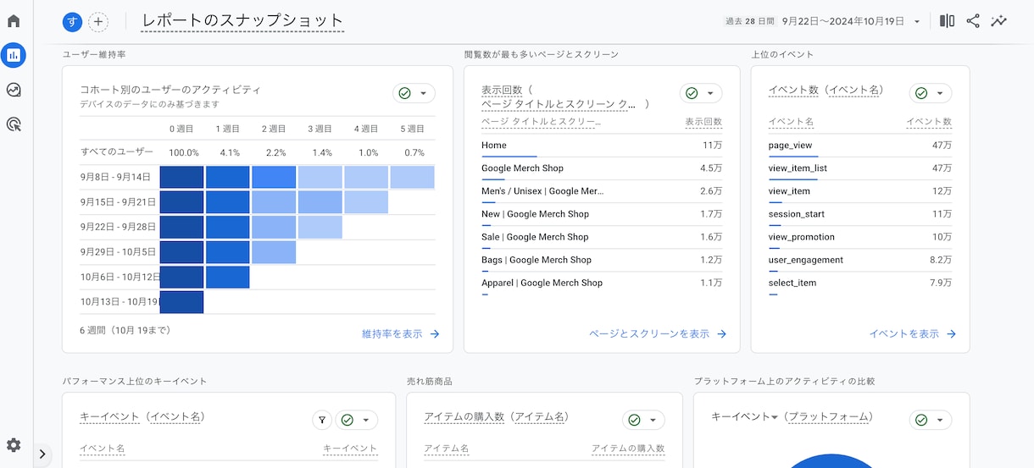Select the Sale | Google Merch Shop row
Image resolution: width=1034 pixels, height=468 pixels.
pos(602,237)
